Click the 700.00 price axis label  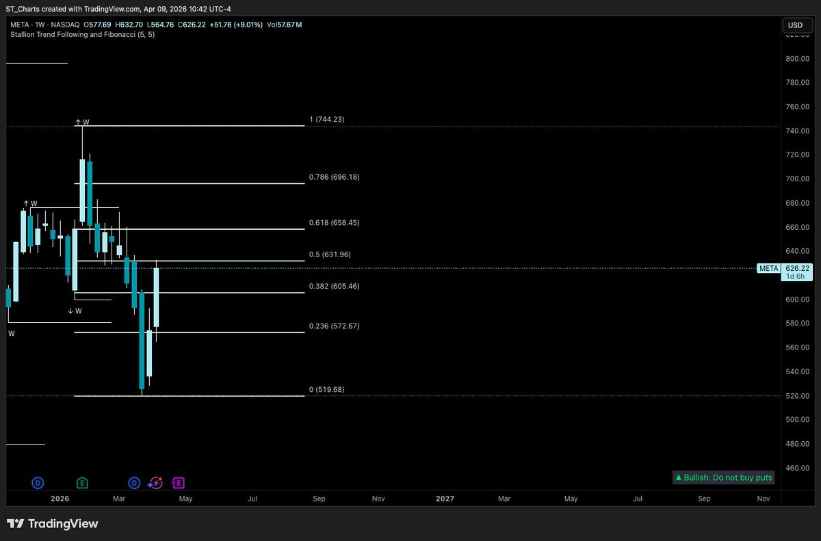point(798,179)
